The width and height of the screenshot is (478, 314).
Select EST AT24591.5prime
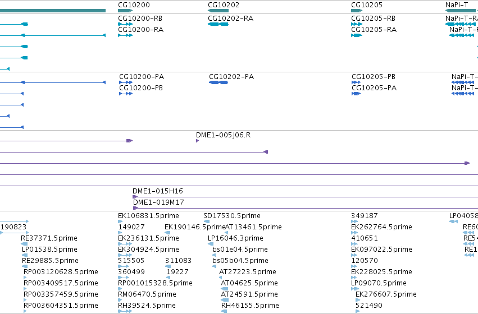(x=249, y=294)
